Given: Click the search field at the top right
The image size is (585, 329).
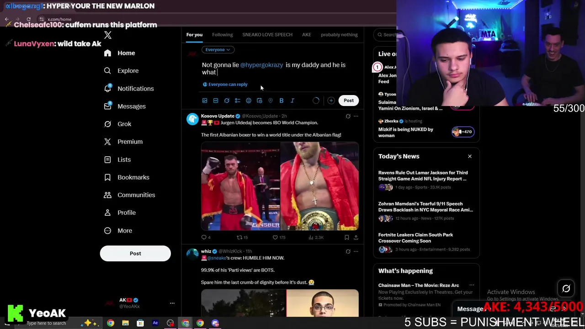Looking at the screenshot, I should pyautogui.click(x=386, y=35).
